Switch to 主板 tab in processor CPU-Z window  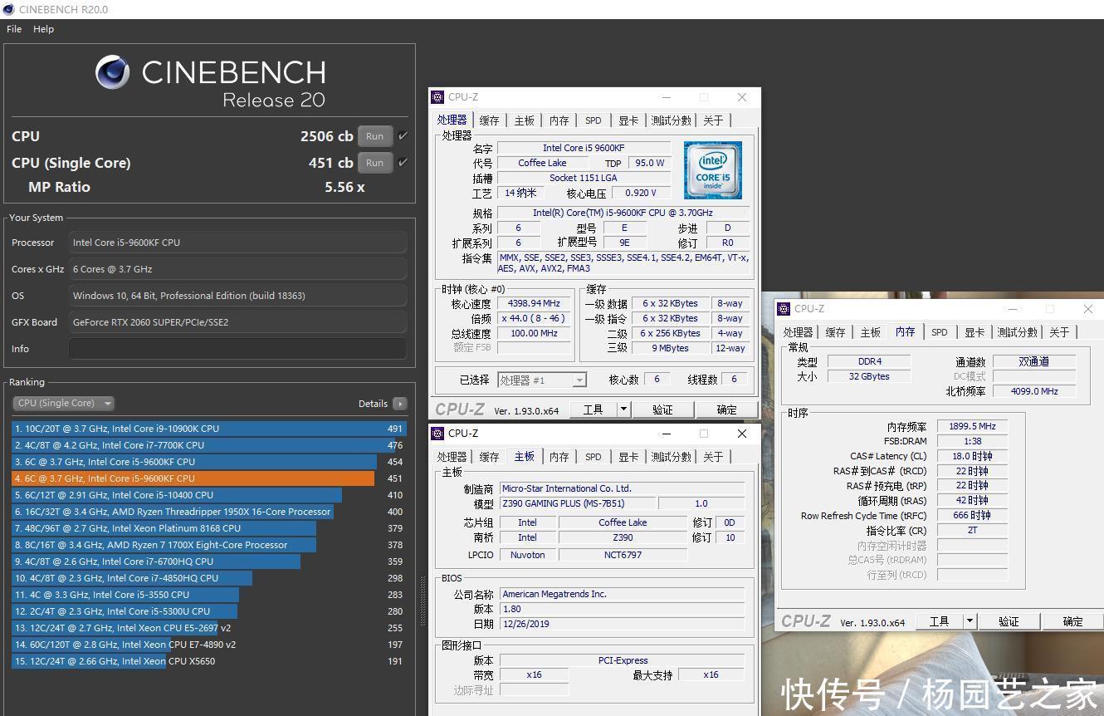coord(524,120)
